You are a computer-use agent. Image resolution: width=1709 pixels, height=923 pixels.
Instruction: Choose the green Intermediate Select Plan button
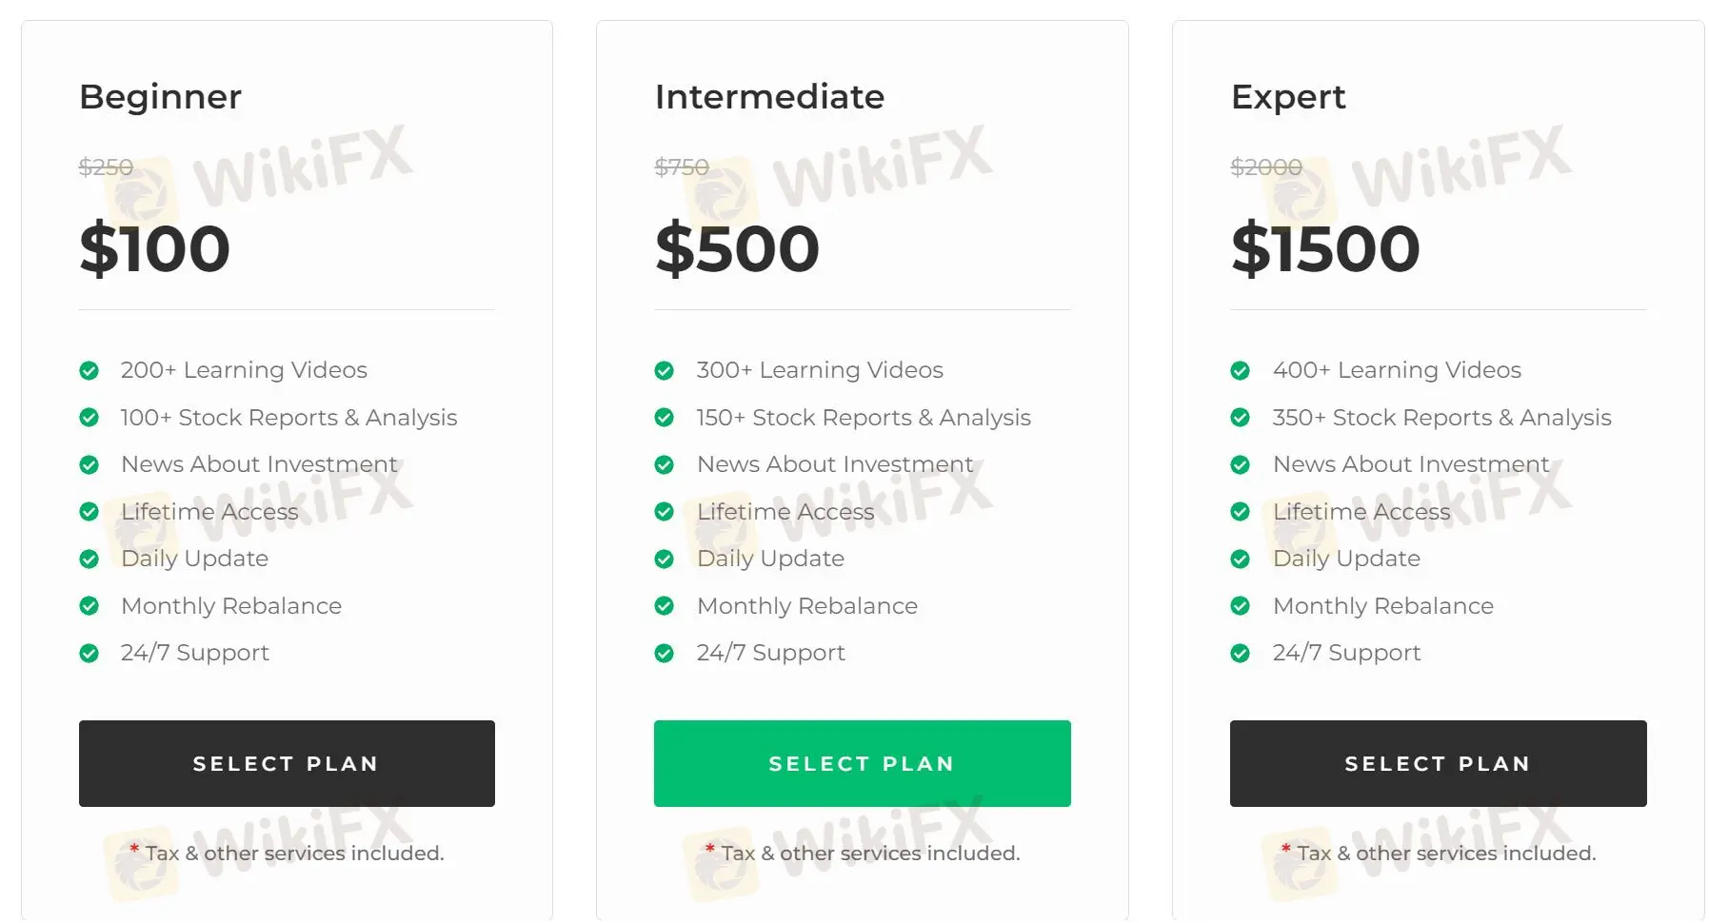[862, 763]
